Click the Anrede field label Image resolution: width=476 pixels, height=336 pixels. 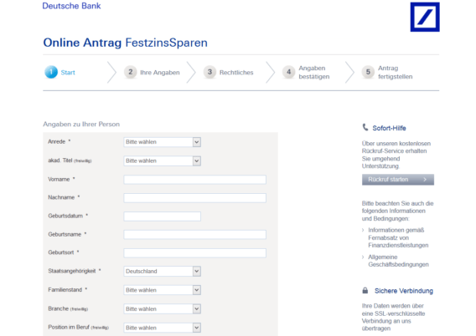click(57, 141)
